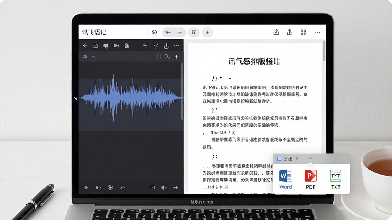Screen dimensions: 392x220
Task: Click the trim adjust icon in playback bar
Action: point(176,188)
